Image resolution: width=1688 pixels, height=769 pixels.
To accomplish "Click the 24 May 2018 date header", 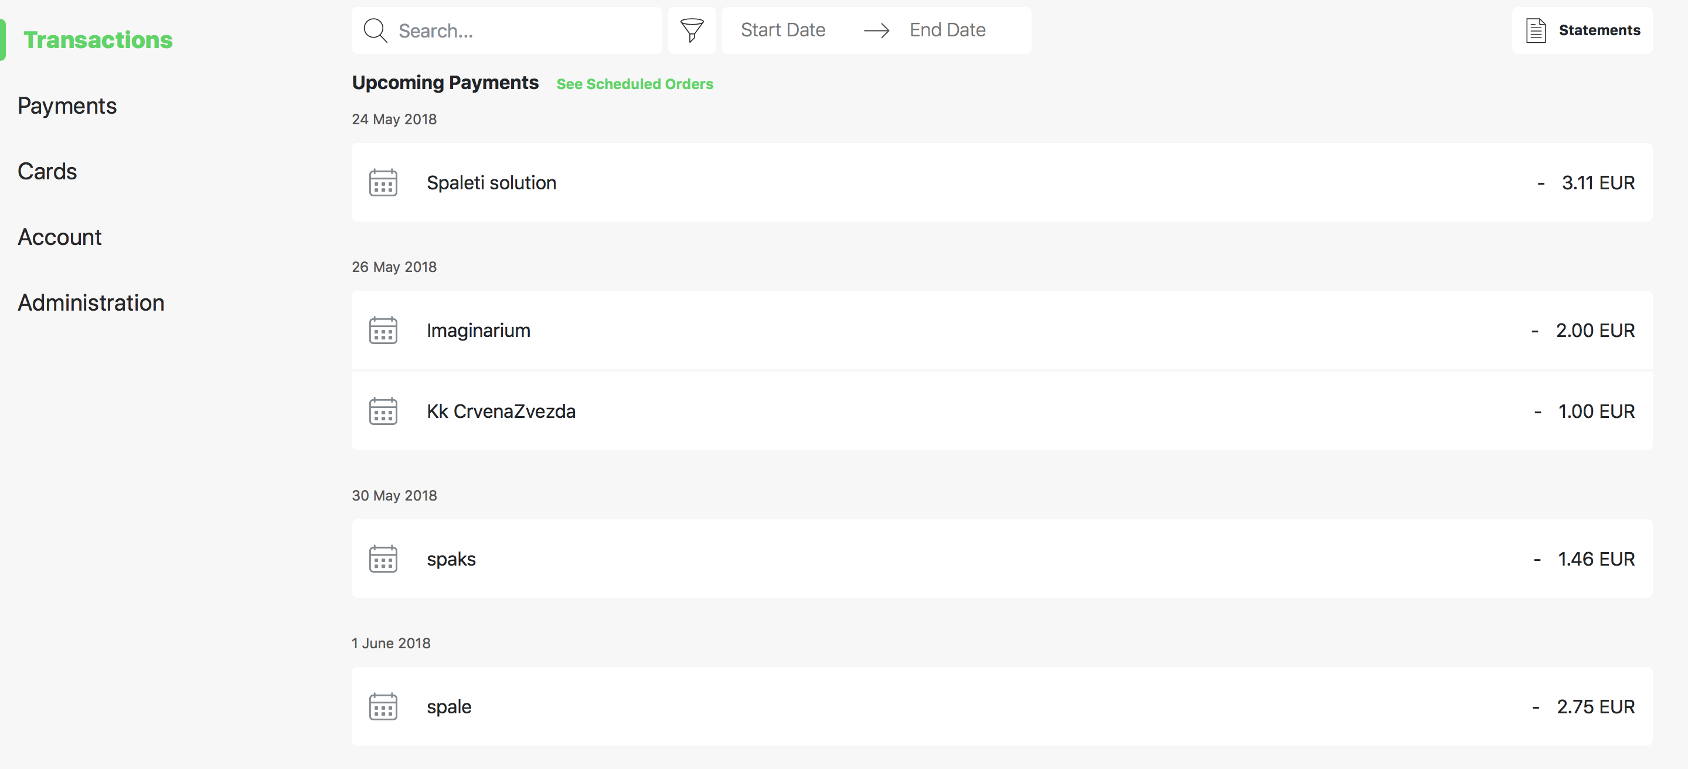I will [x=394, y=119].
